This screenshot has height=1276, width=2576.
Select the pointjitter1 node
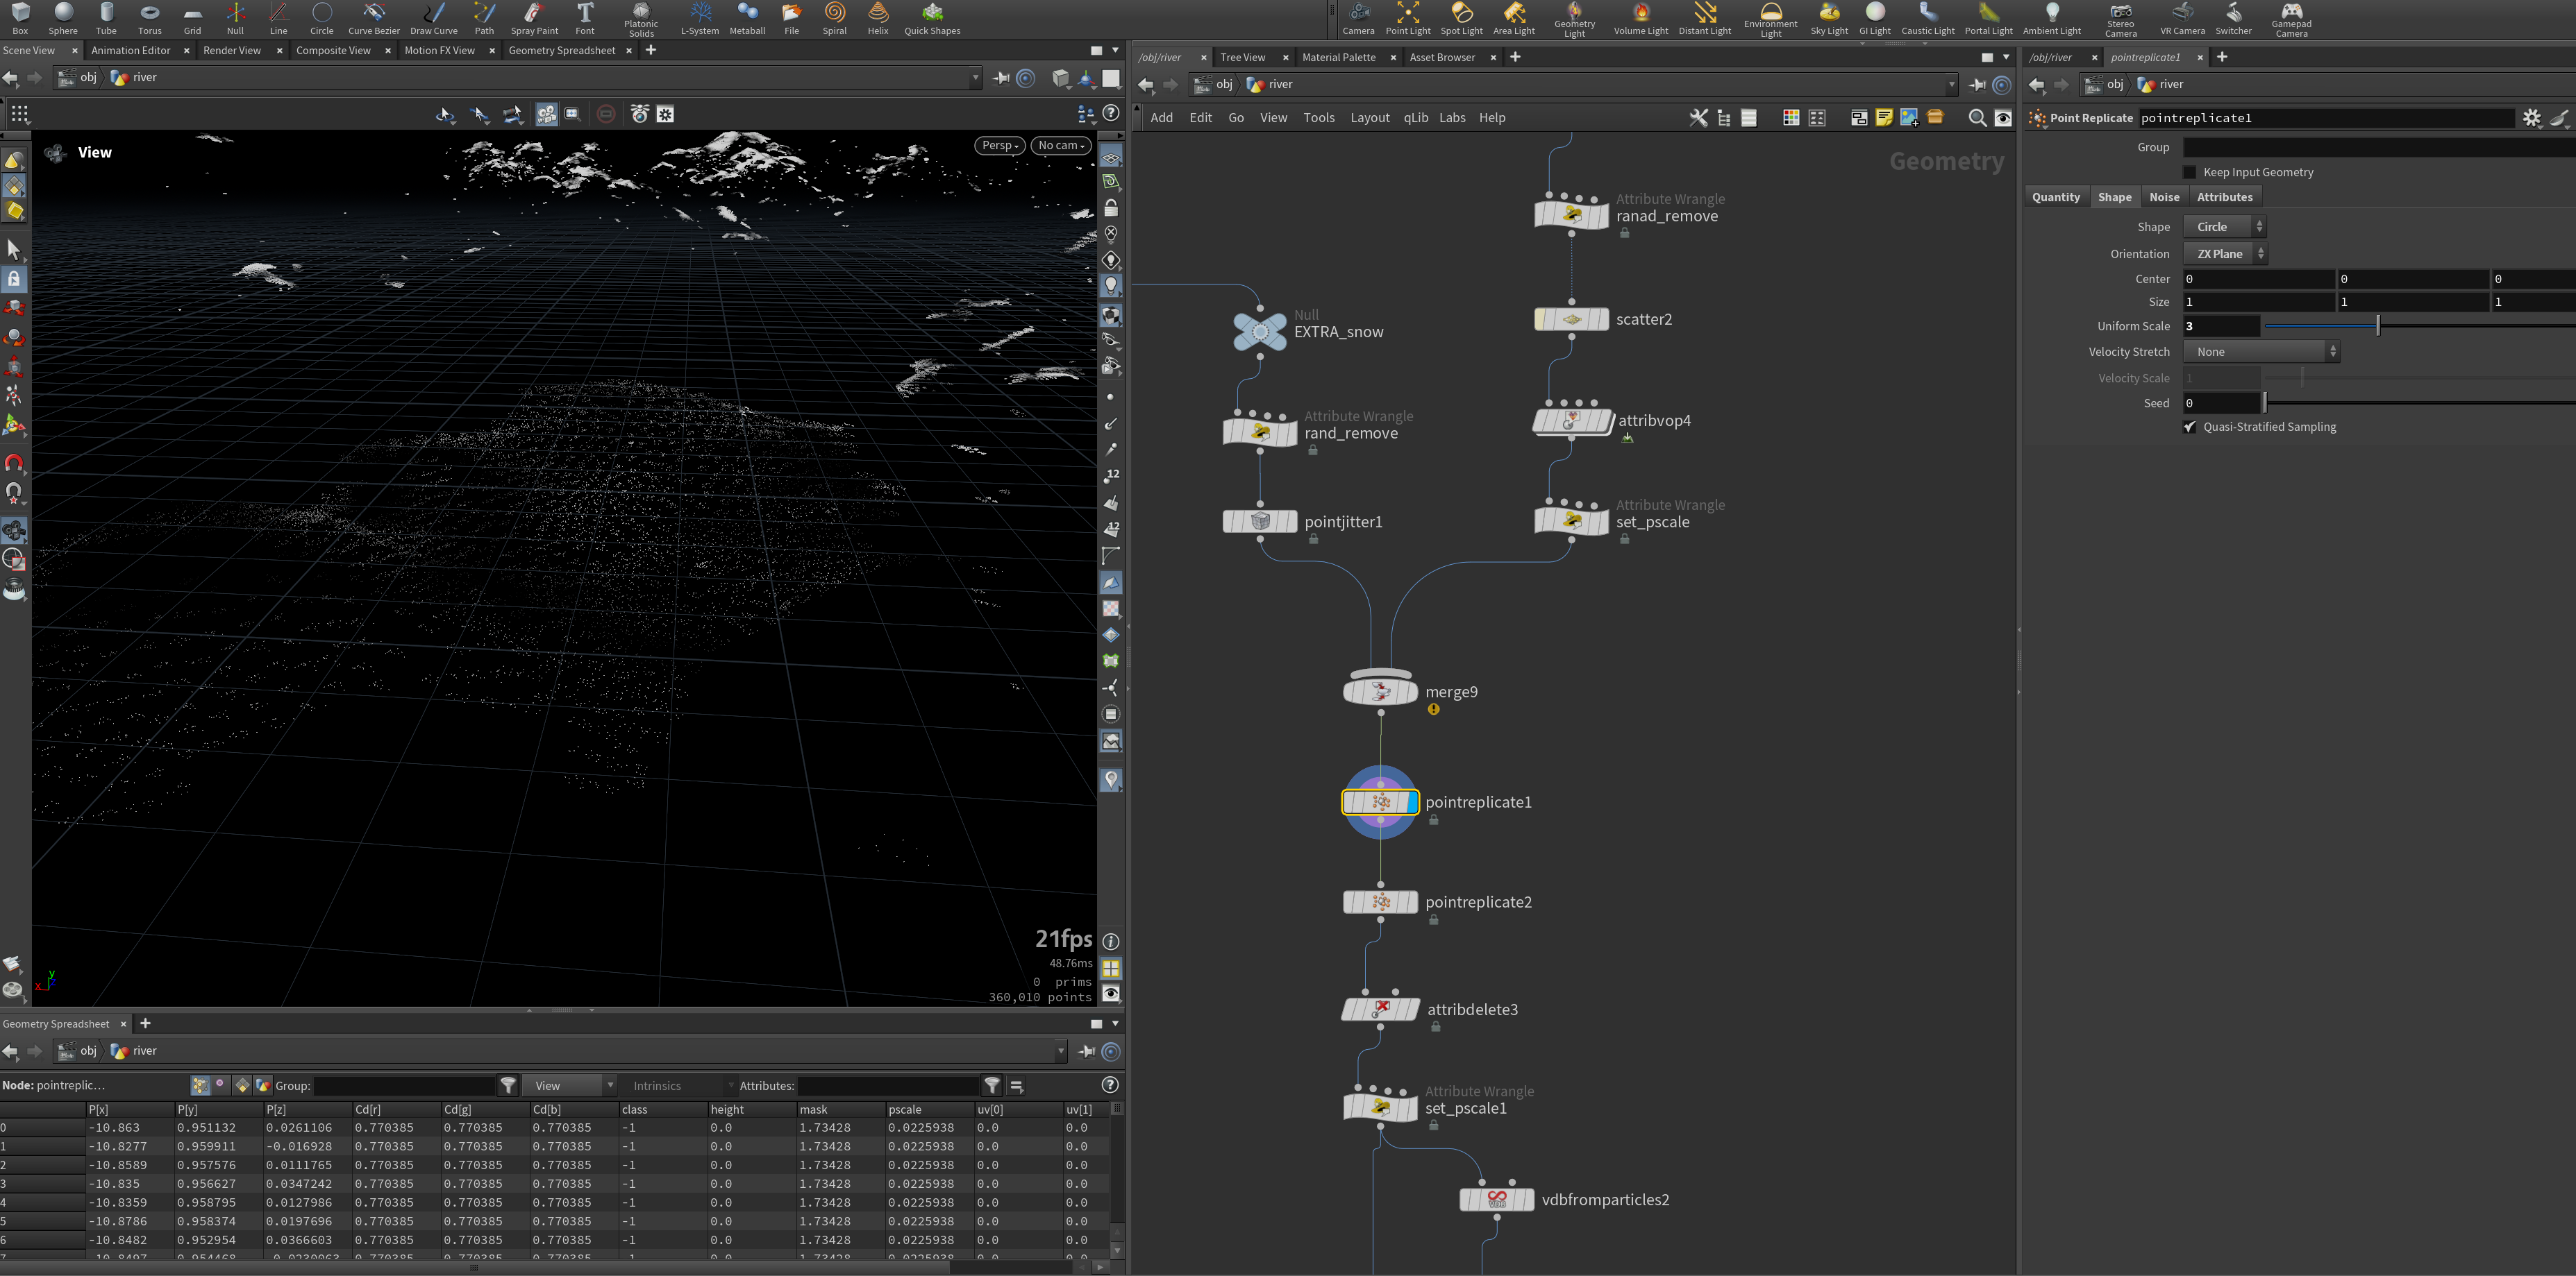1260,522
